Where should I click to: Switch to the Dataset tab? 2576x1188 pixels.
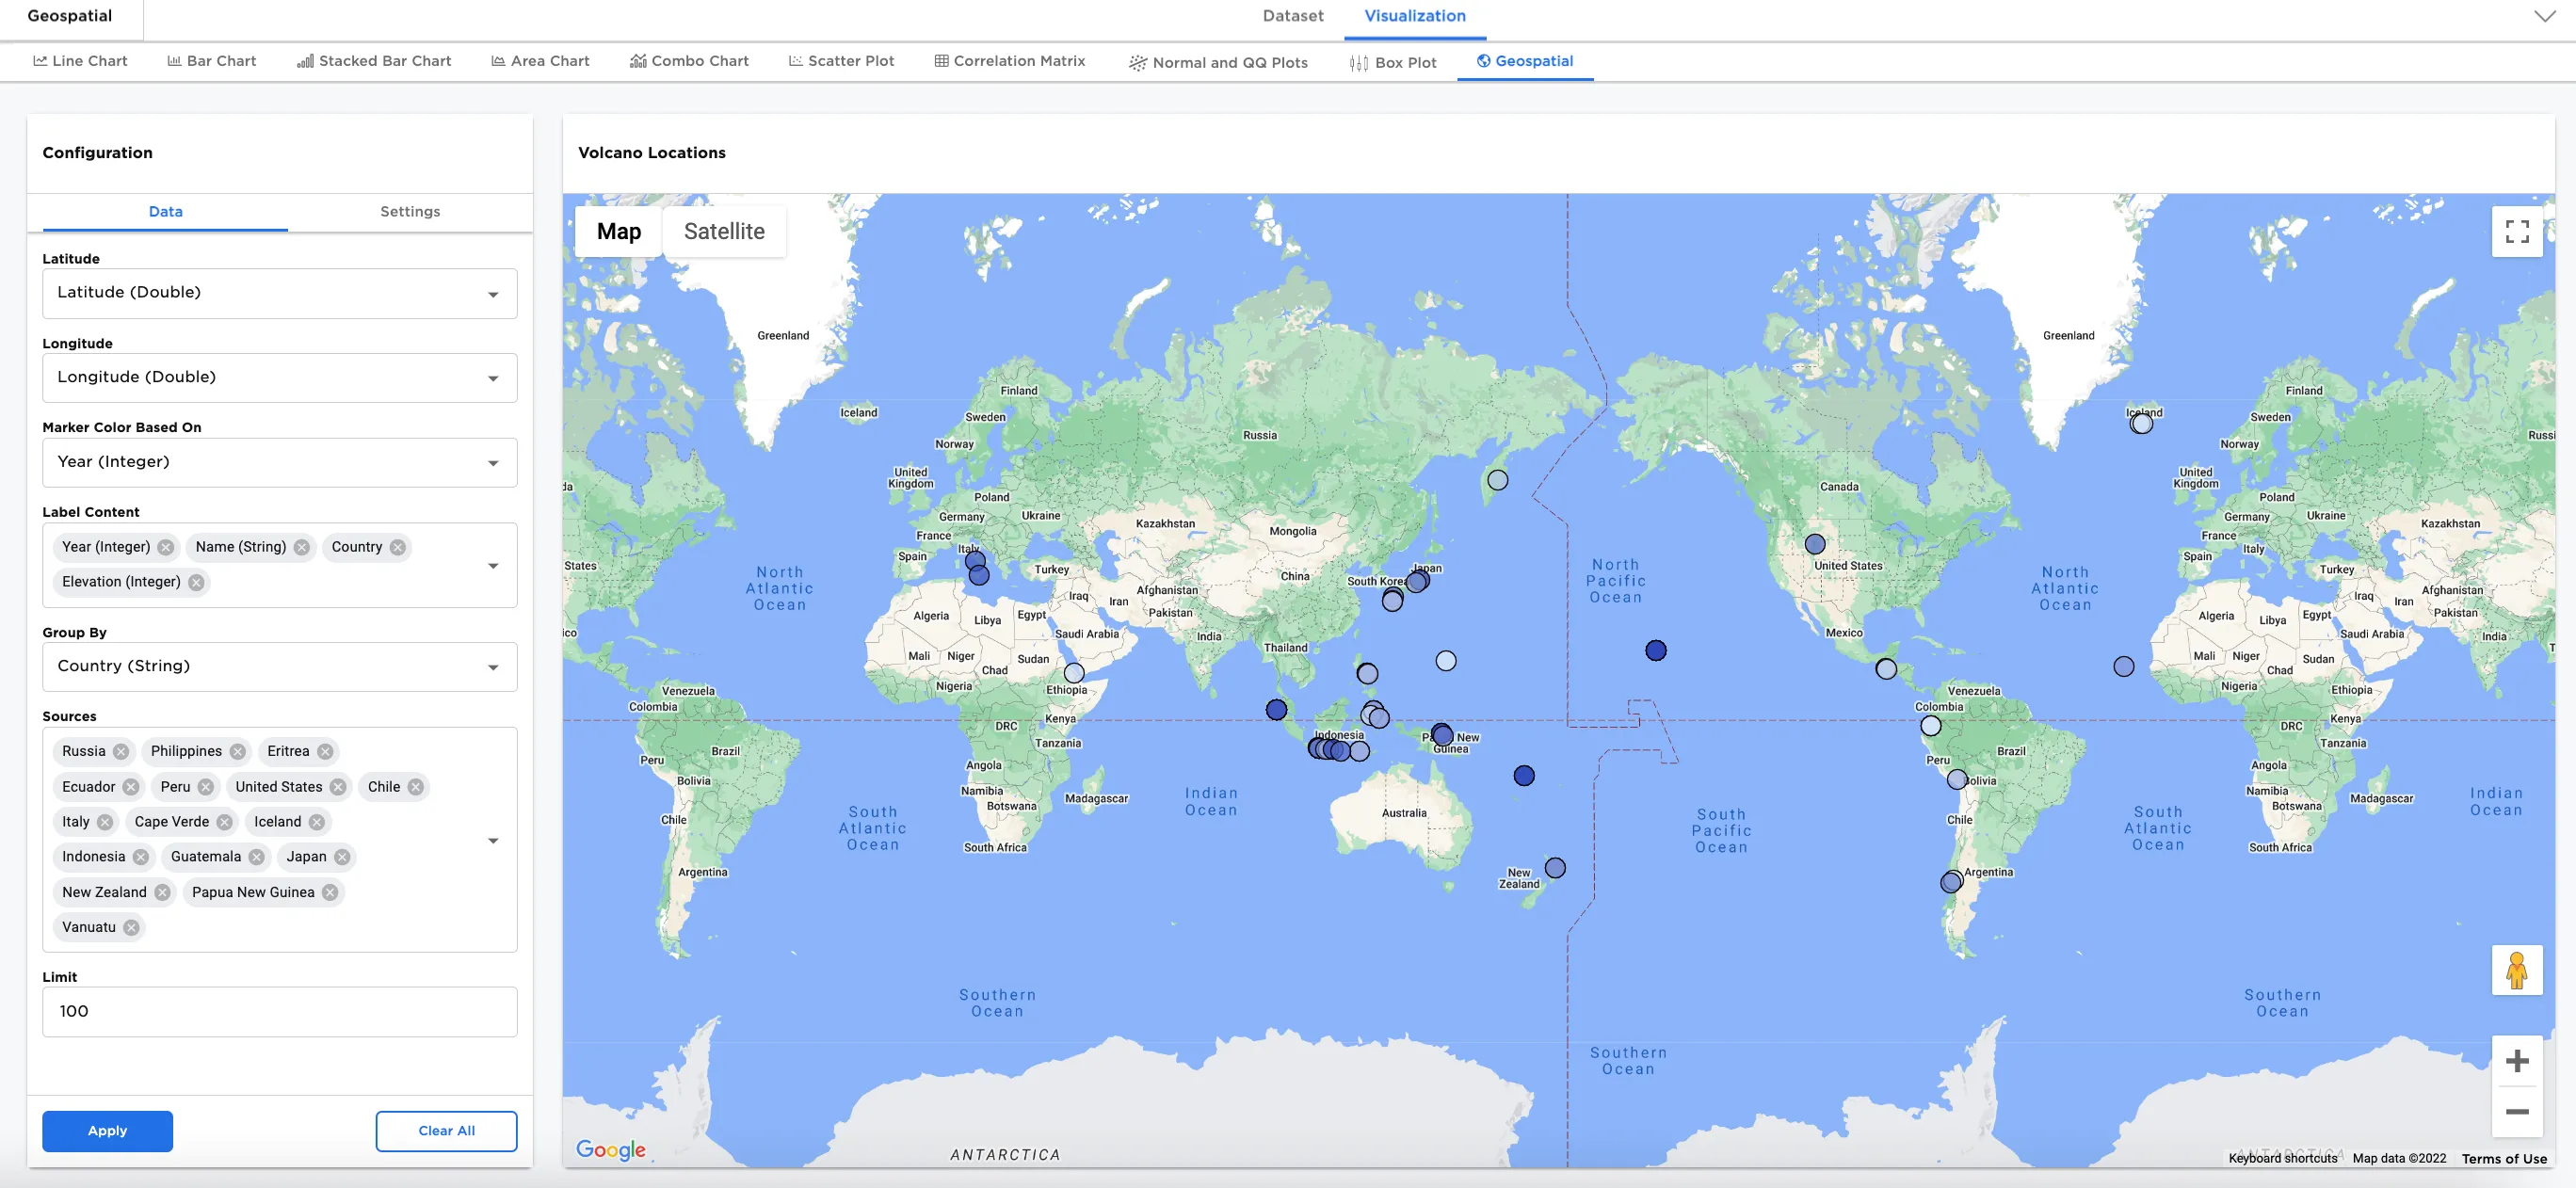tap(1293, 16)
